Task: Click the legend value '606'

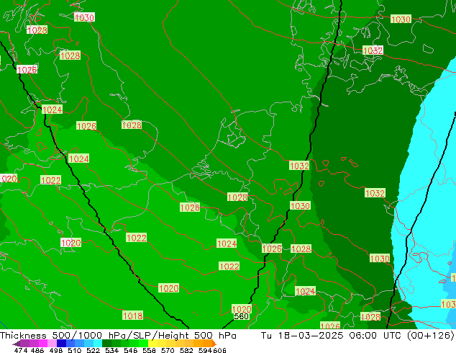Action: 219,350
